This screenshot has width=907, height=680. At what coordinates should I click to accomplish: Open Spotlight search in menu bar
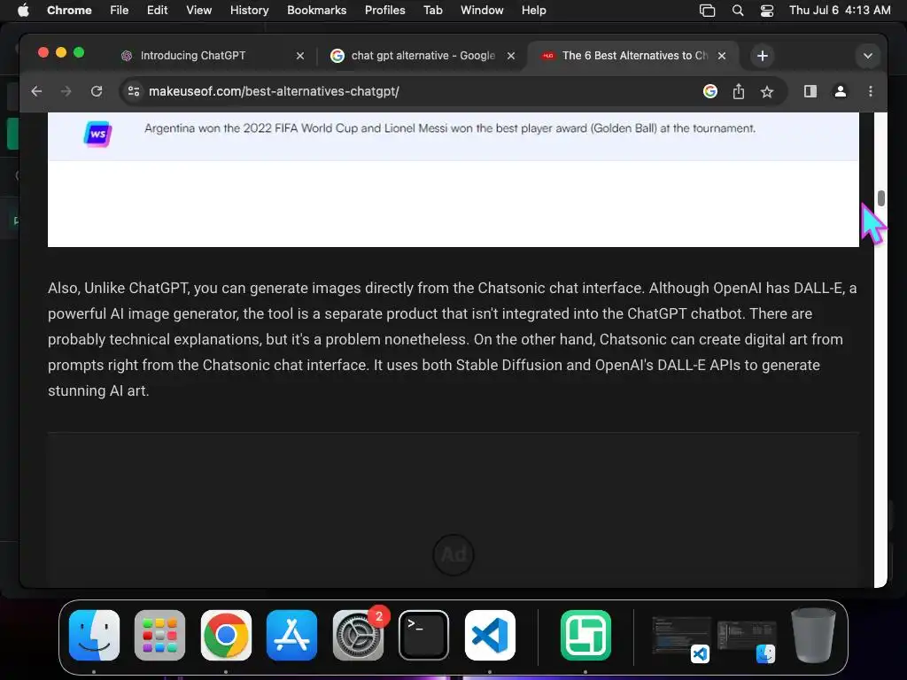pos(738,11)
